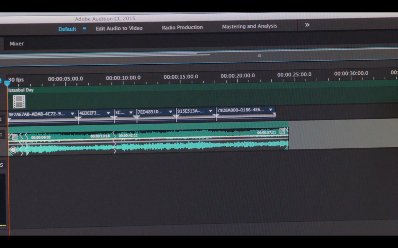The image size is (398, 248).
Task: Click the 00:00:05:00.0 mark on the ruler
Action: click(x=65, y=79)
